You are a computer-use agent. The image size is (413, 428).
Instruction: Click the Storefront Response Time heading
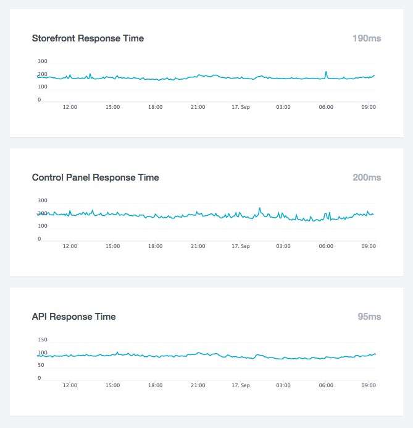(x=88, y=38)
